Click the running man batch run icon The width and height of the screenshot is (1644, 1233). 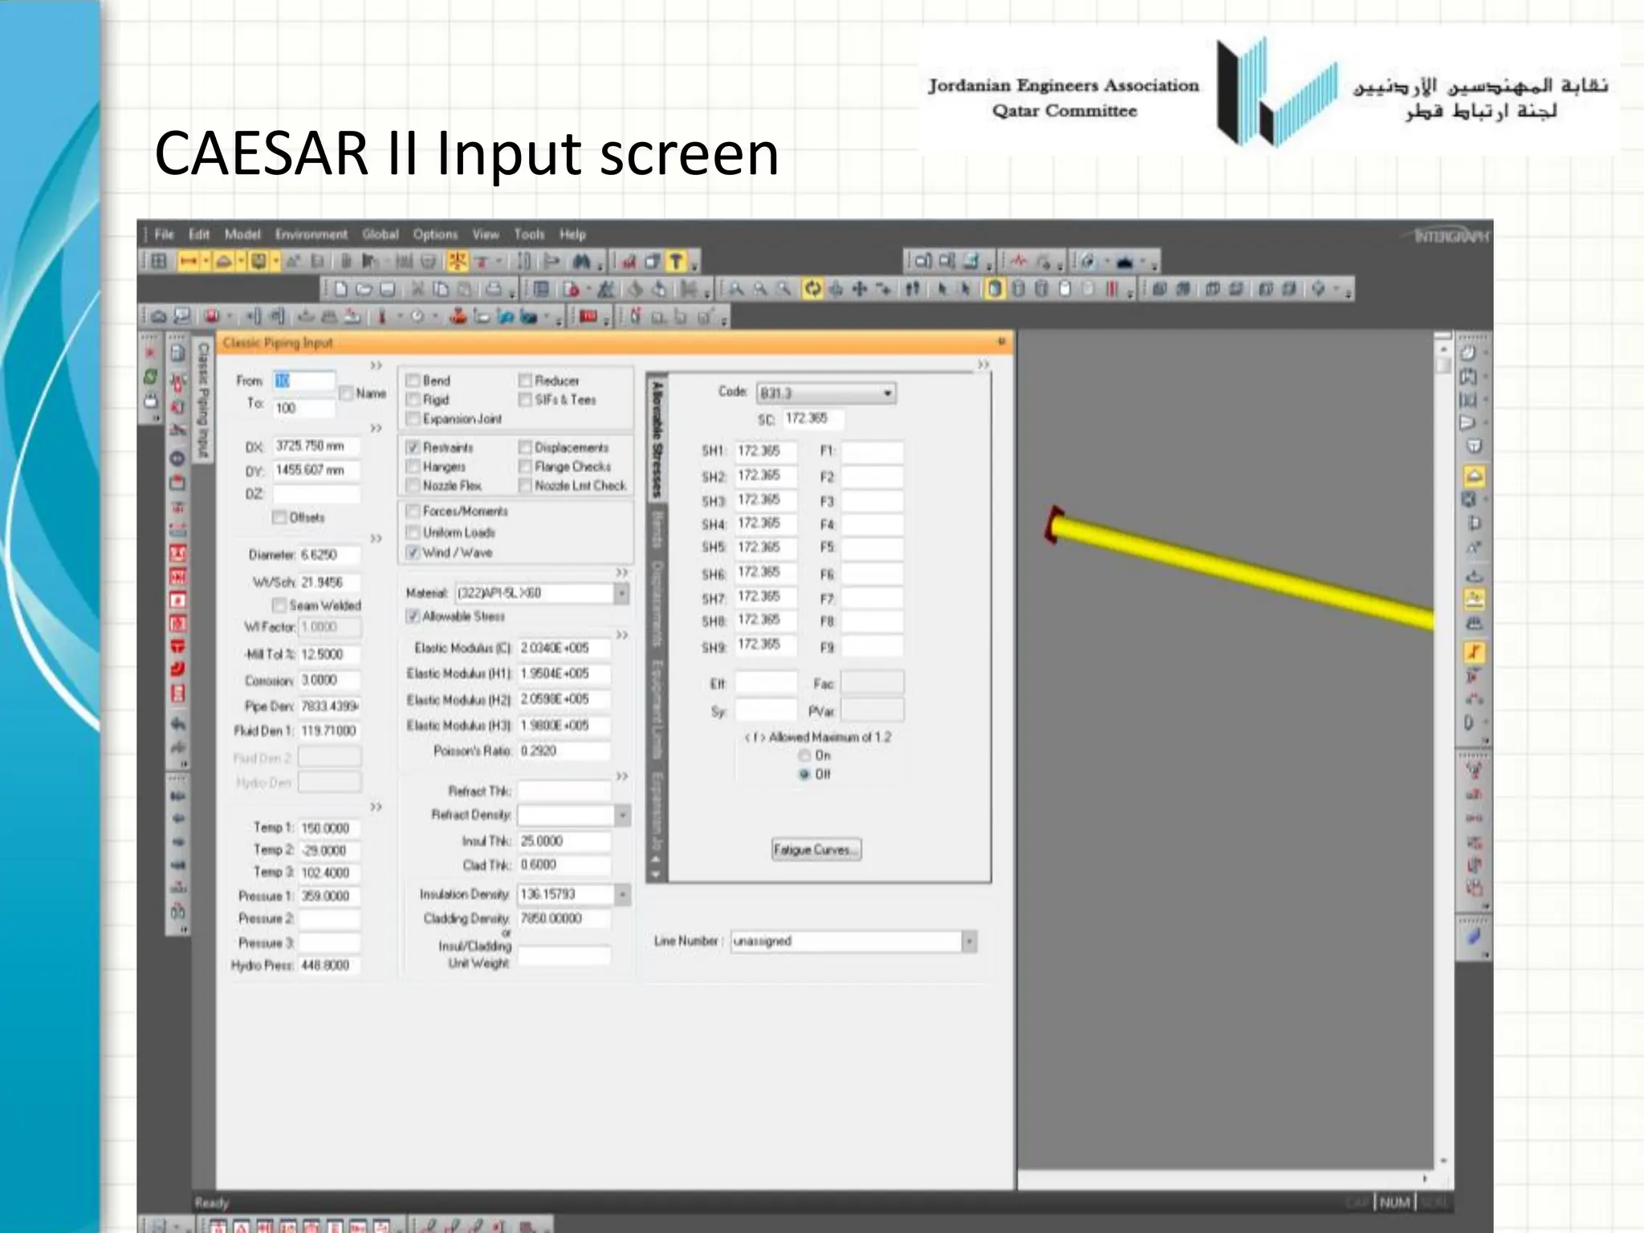(x=607, y=289)
